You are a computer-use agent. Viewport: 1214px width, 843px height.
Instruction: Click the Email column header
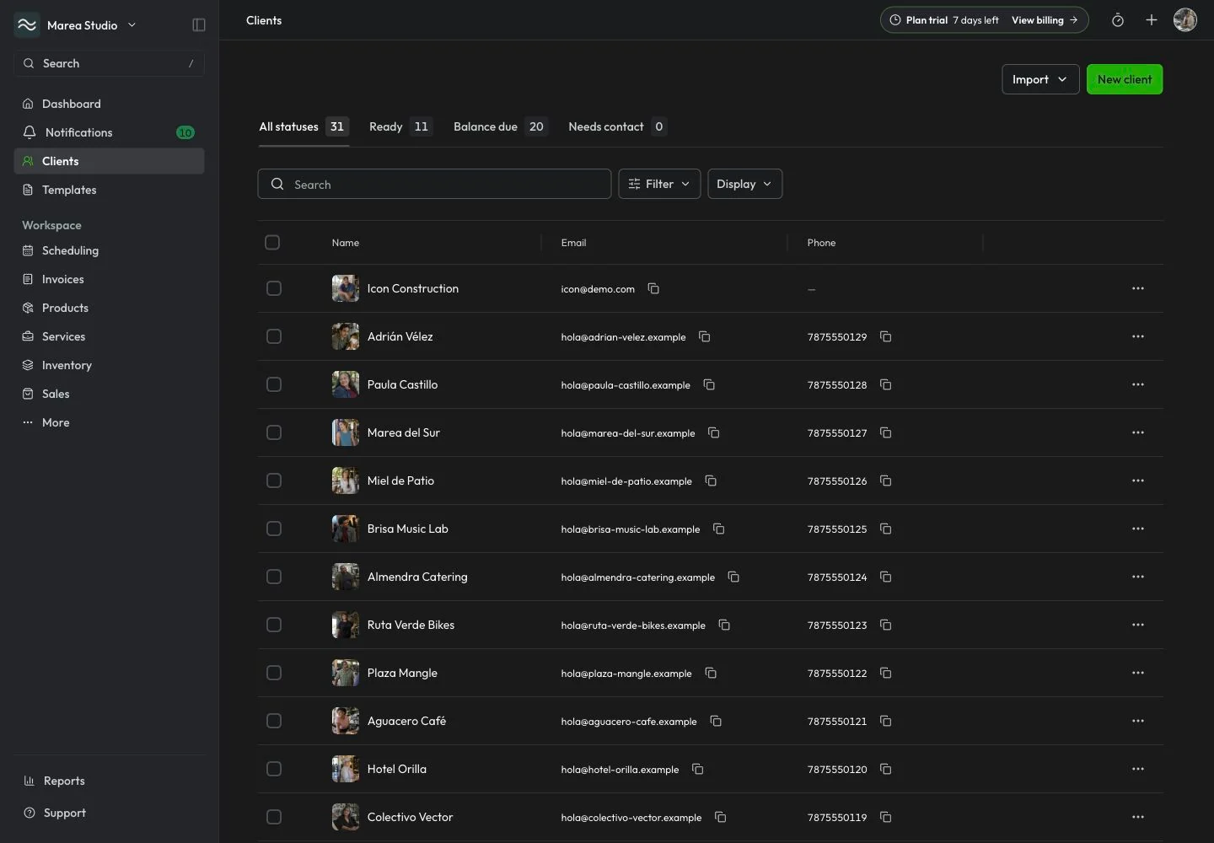573,243
